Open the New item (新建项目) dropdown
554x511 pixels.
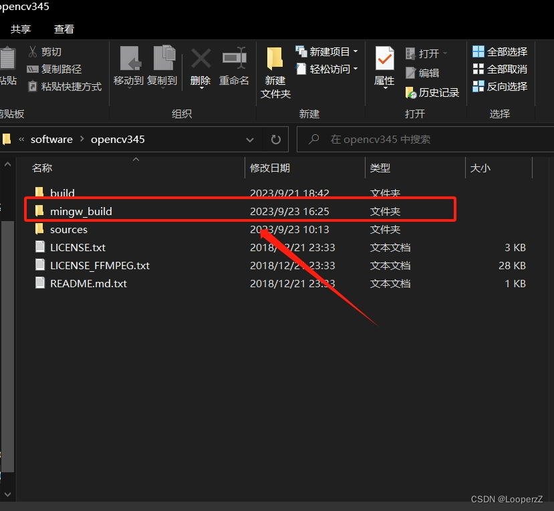[327, 52]
